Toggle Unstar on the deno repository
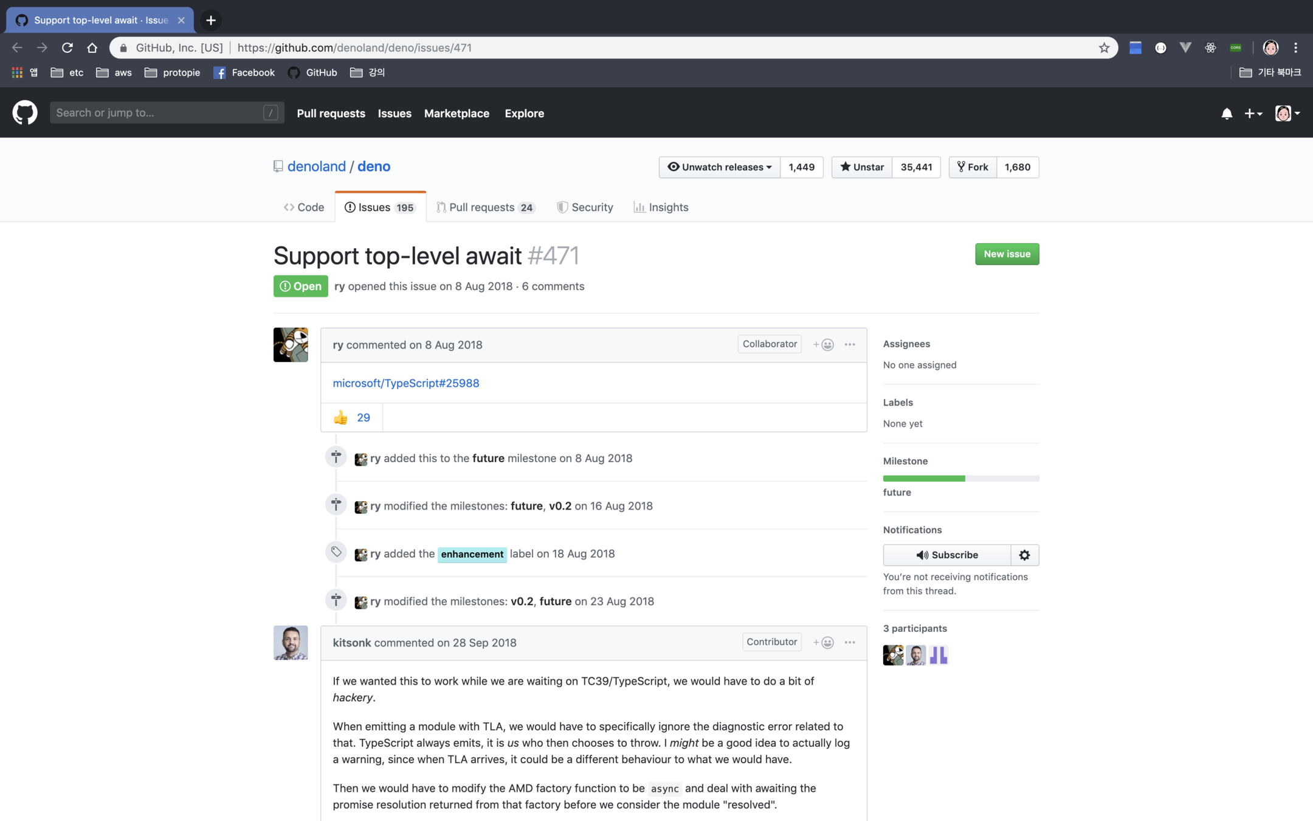 861,167
